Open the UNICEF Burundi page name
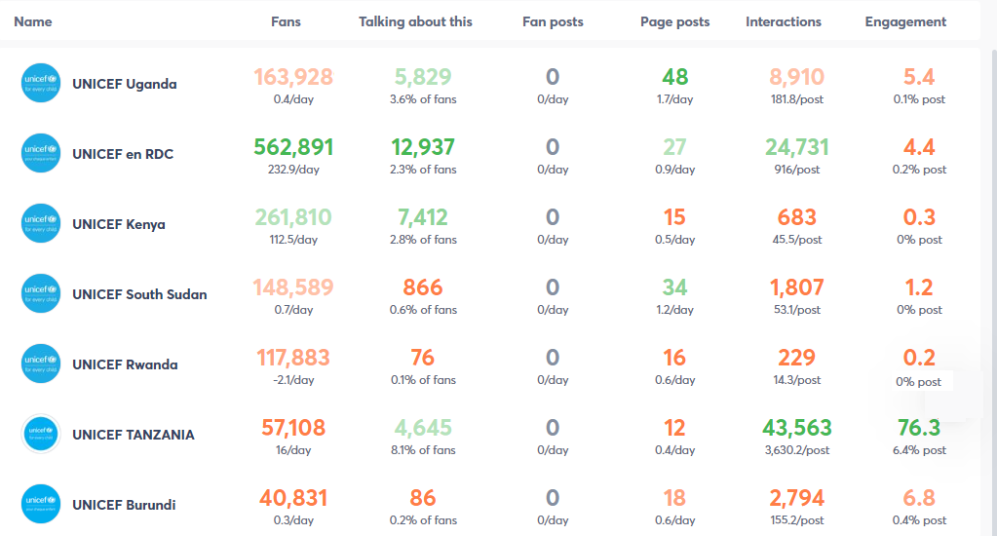997x536 pixels. click(124, 505)
